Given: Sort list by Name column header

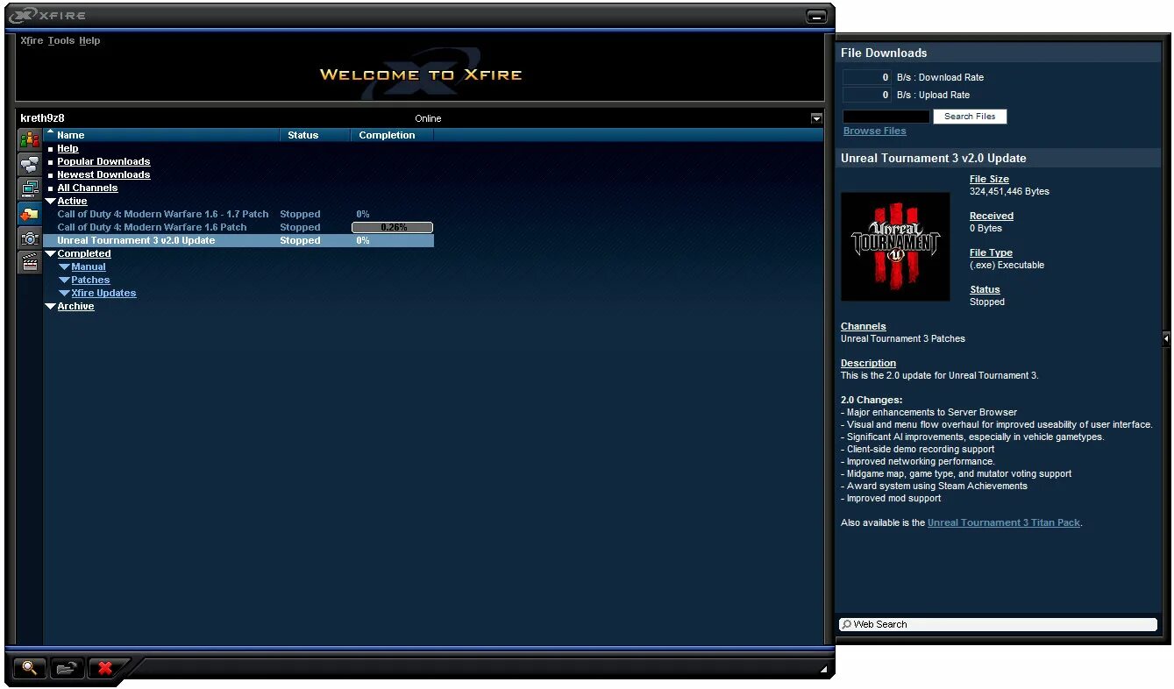Looking at the screenshot, I should (x=162, y=135).
